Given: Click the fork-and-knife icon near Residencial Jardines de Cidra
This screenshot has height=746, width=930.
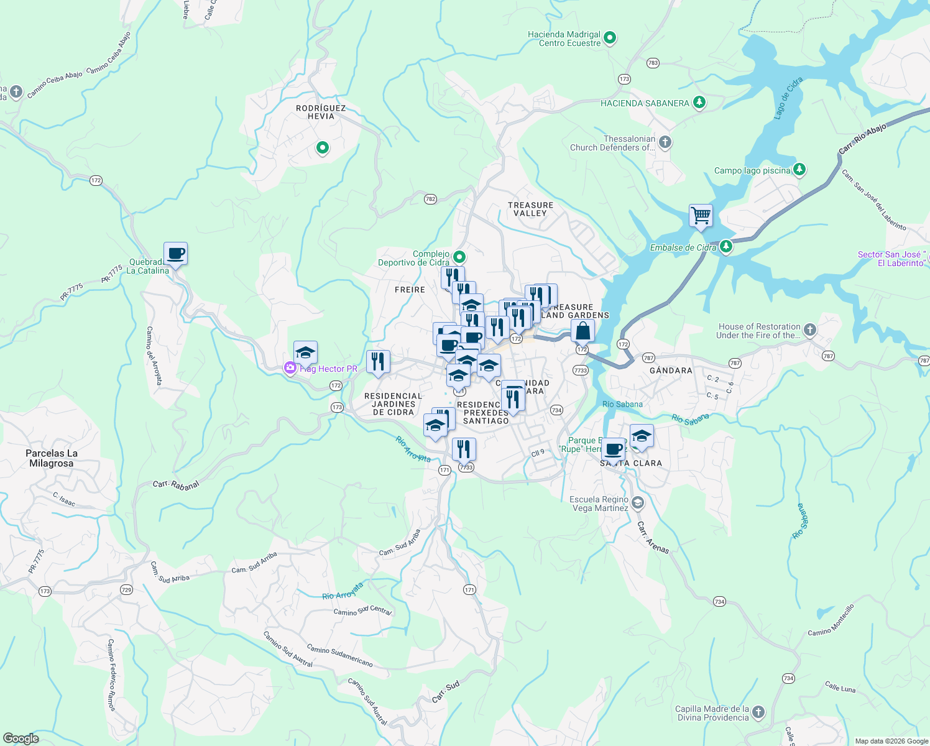Looking at the screenshot, I should [377, 361].
